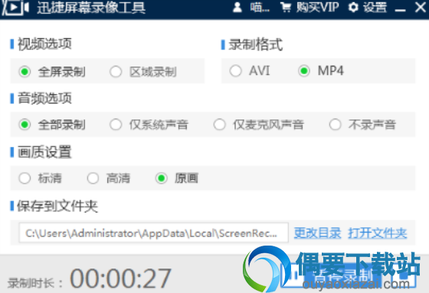
Task: Minimize the recorder window
Action: coord(400,10)
